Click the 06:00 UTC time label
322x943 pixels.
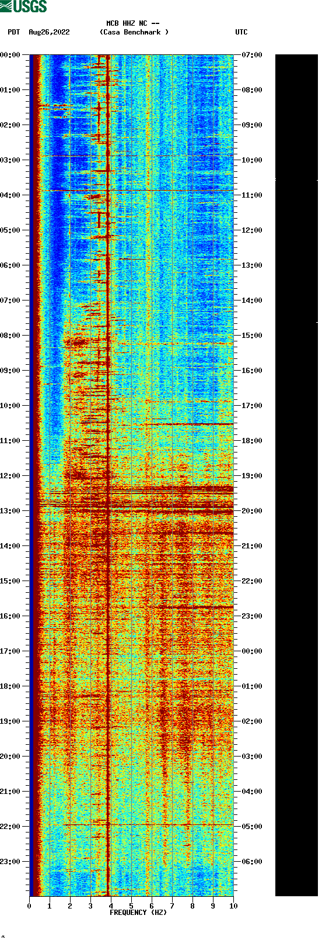pos(252,862)
